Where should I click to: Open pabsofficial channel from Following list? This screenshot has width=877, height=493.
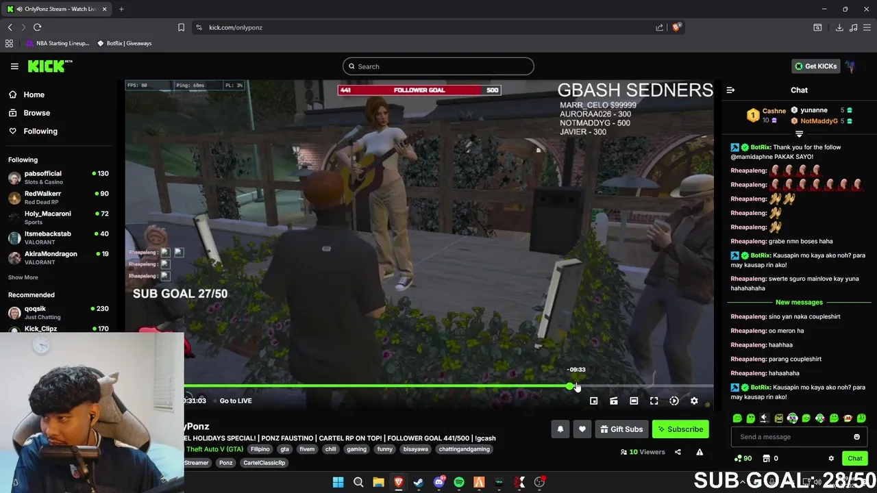pos(58,177)
